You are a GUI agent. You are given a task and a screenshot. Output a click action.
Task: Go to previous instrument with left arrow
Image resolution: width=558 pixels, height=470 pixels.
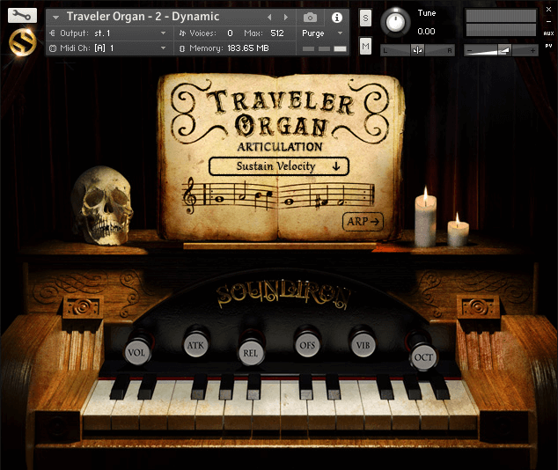click(270, 18)
